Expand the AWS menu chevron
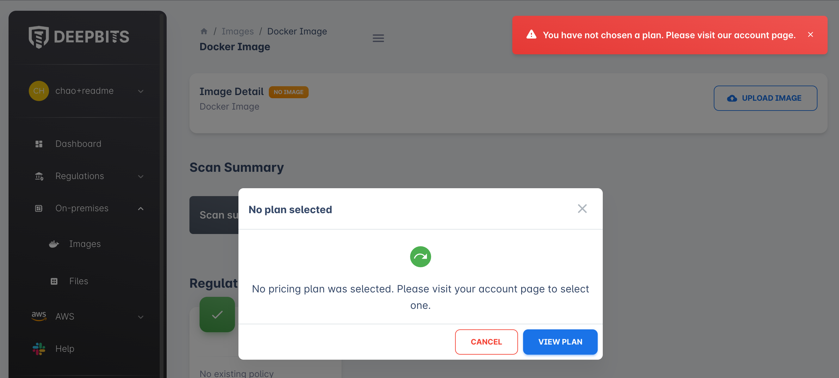The height and width of the screenshot is (378, 839). (141, 317)
